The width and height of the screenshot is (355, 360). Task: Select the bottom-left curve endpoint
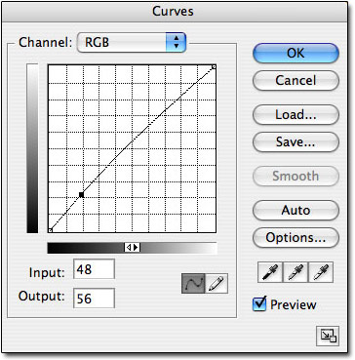pos(50,230)
